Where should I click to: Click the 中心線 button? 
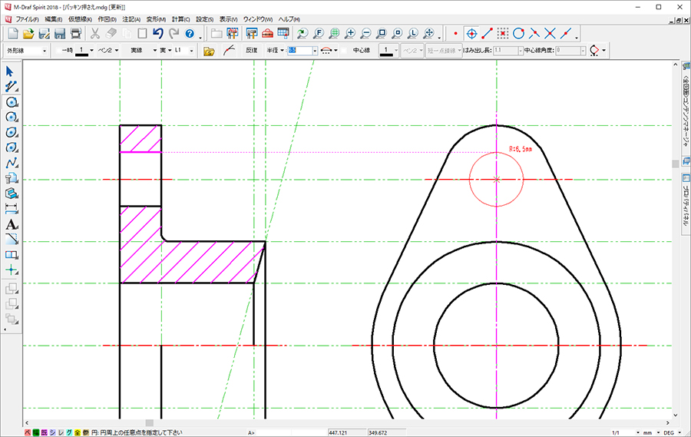click(362, 51)
